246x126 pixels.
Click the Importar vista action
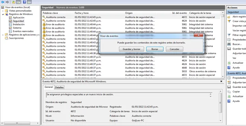239,26
